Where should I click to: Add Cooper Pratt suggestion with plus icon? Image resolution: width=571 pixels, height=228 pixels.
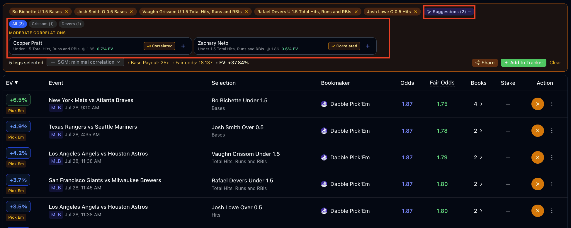coord(183,46)
